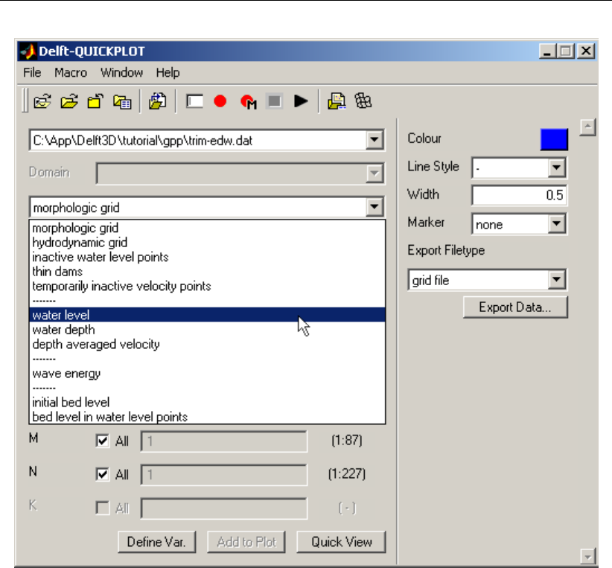This screenshot has width=612, height=568.
Task: Click the right panel scroll down arrow
Action: tap(587, 556)
